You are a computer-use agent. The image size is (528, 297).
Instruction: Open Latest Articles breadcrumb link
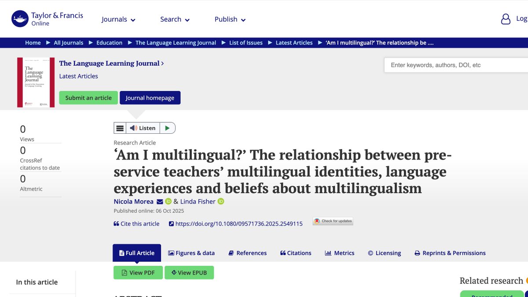tap(294, 43)
